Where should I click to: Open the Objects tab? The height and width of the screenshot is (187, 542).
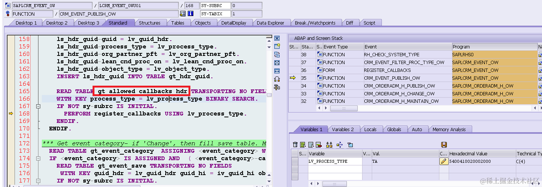point(203,23)
